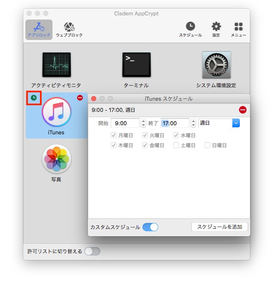Screen dimensions: 274x287
Task: Select the iTunes app icon
Action: (x=57, y=112)
